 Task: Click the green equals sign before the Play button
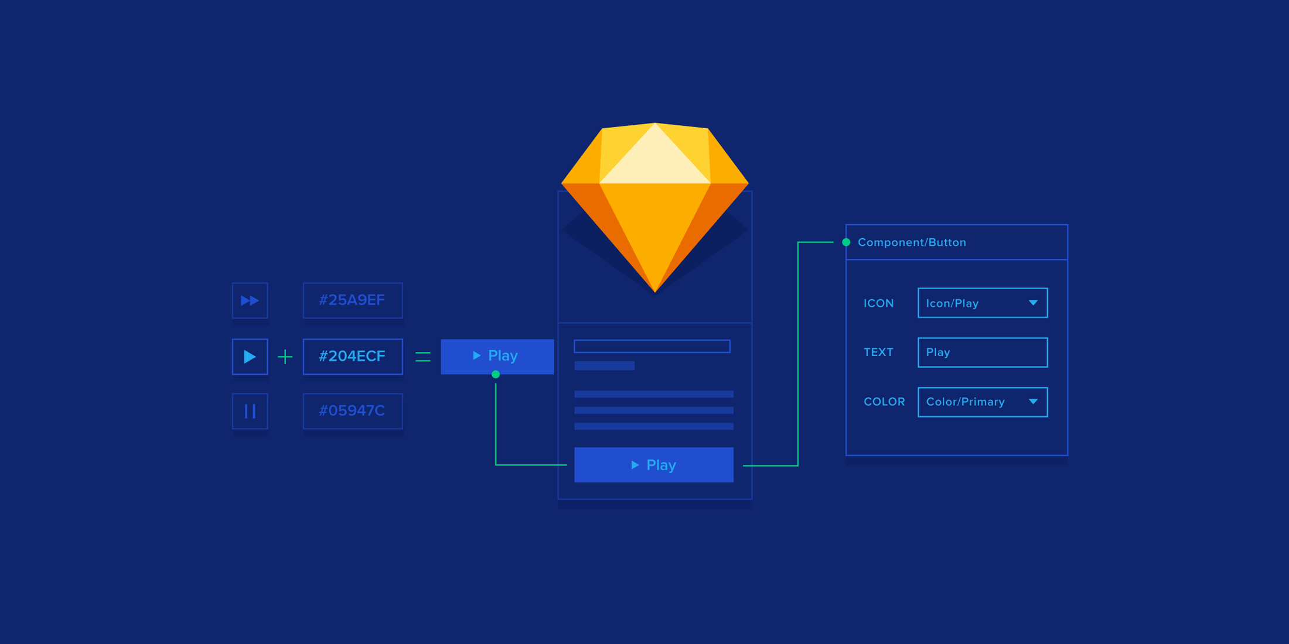click(422, 356)
